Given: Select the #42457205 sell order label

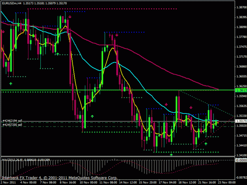Looking at the screenshot, I should [x=12, y=125].
